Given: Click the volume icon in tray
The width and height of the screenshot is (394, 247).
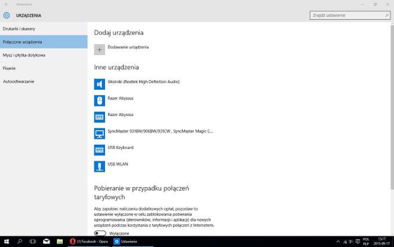Looking at the screenshot, I should (351, 242).
